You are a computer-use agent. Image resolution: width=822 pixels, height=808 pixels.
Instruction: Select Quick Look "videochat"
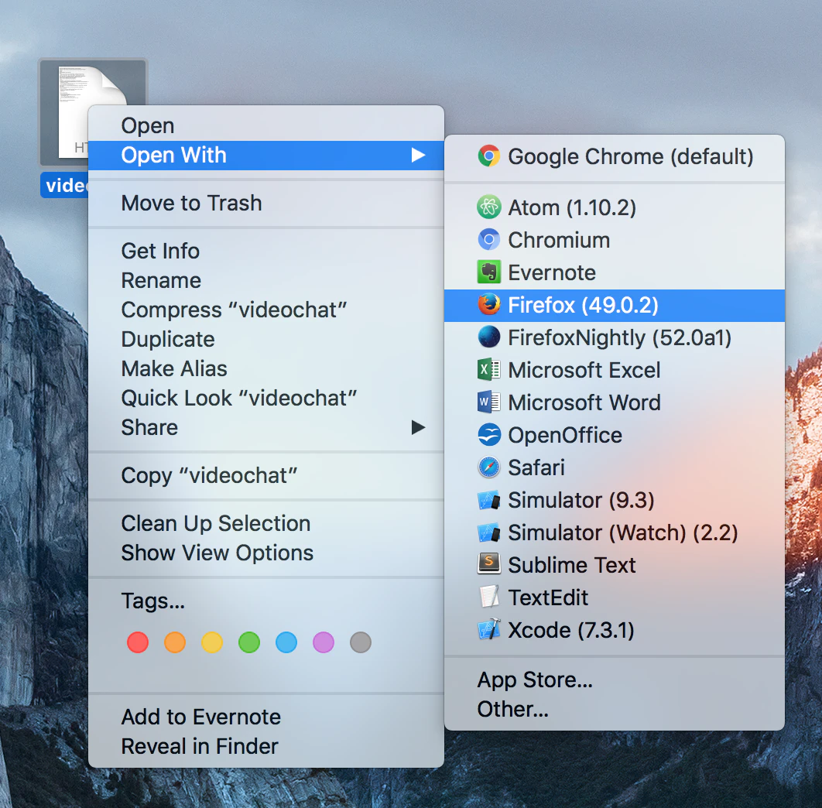(265, 398)
